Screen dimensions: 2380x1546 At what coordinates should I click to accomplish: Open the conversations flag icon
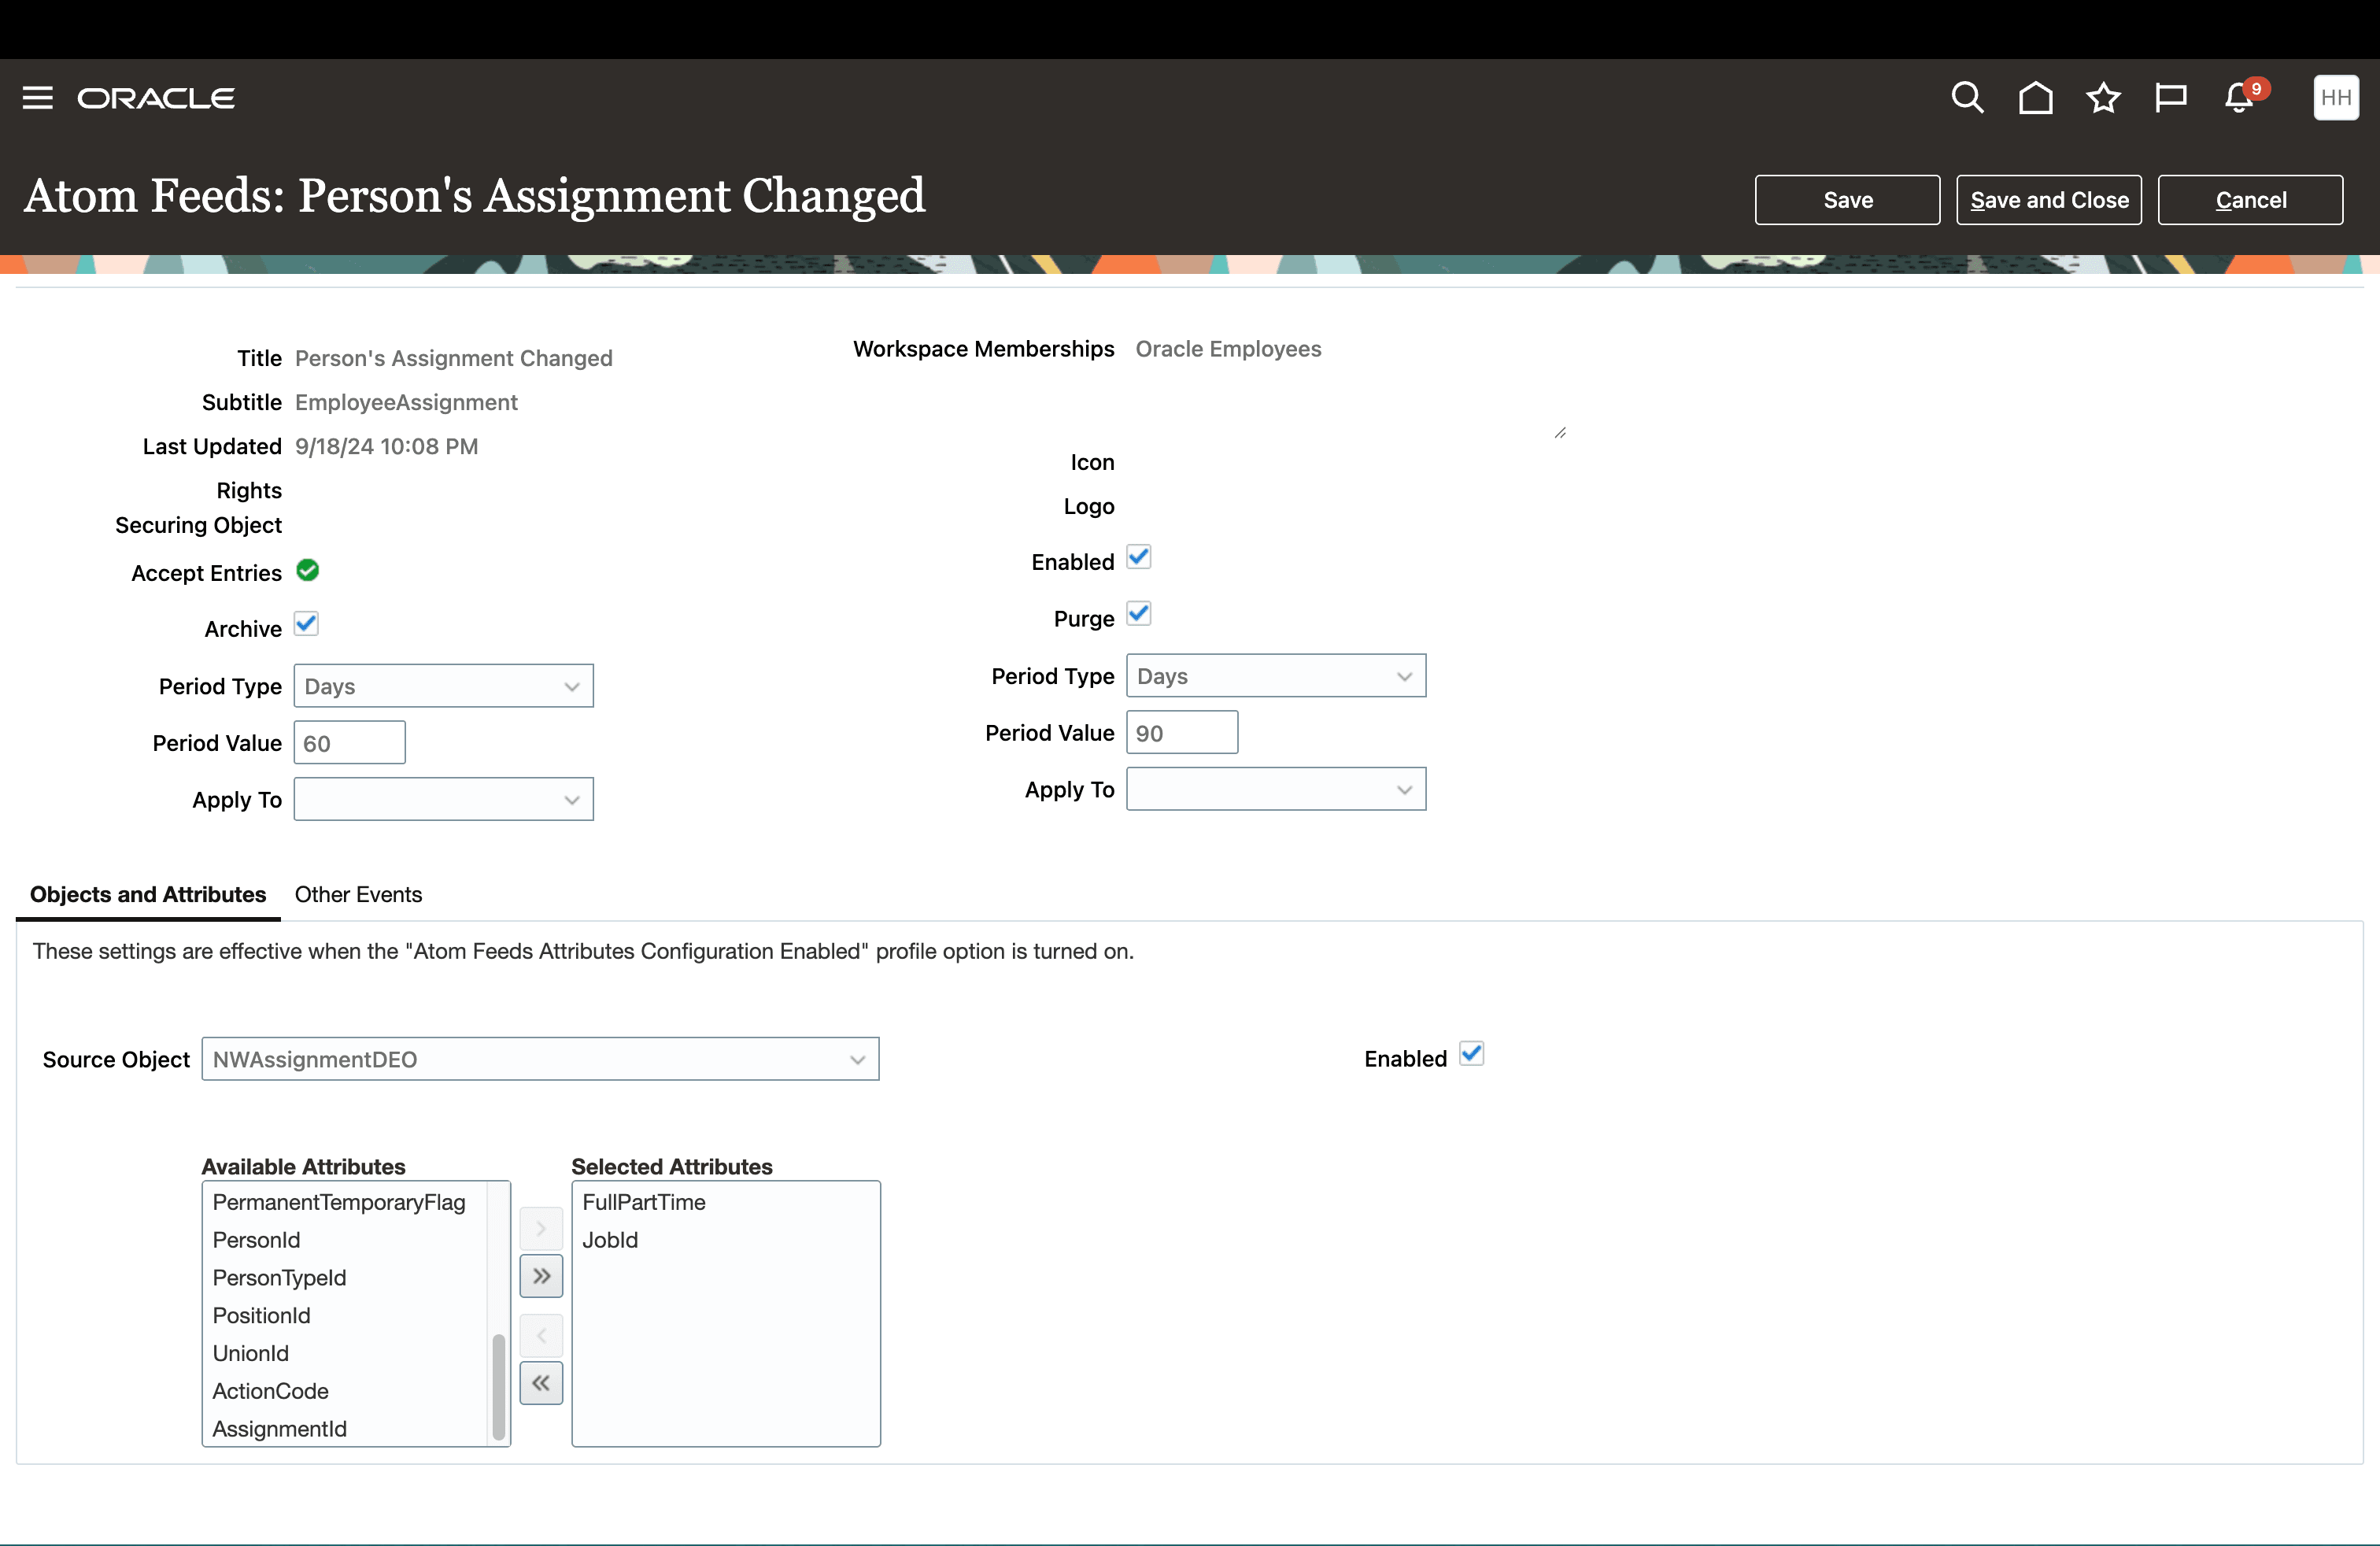pos(2171,96)
